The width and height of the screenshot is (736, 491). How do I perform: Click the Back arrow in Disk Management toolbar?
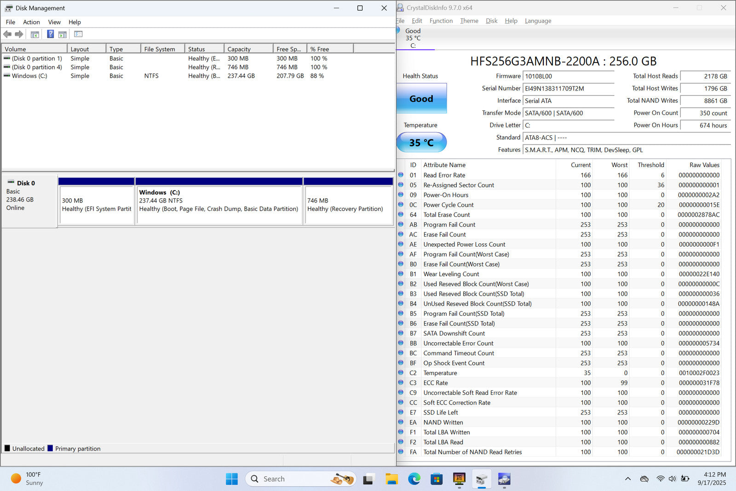click(7, 34)
